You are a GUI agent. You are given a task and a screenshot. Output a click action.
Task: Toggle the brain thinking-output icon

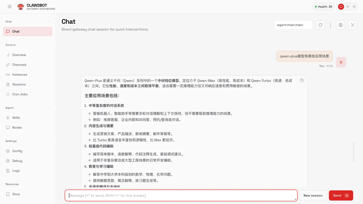click(x=340, y=25)
